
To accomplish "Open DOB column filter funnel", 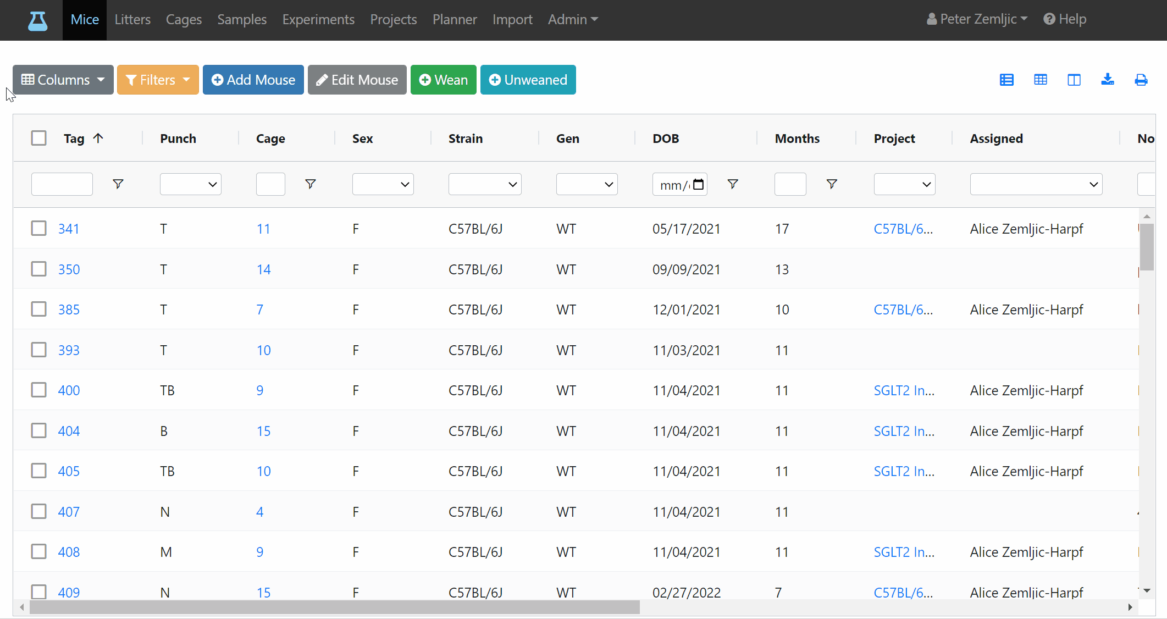I will pos(732,184).
